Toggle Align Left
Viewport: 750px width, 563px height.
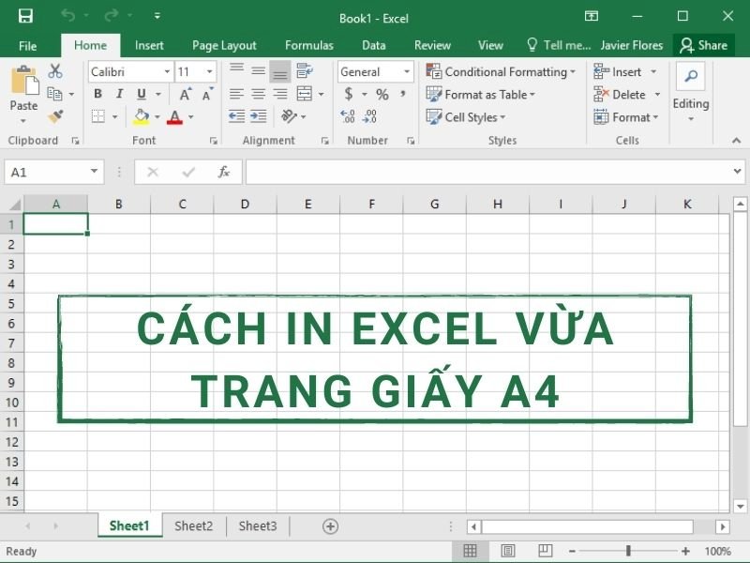point(236,94)
